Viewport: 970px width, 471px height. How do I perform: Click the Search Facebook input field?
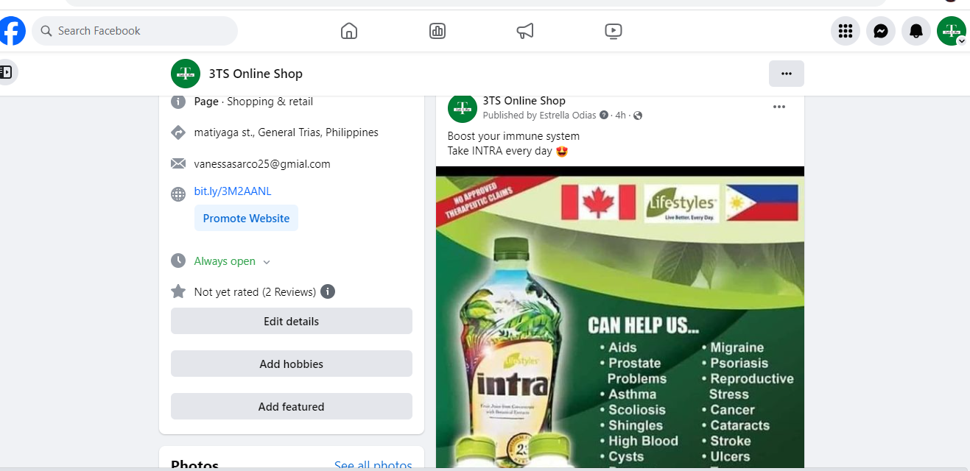point(140,31)
